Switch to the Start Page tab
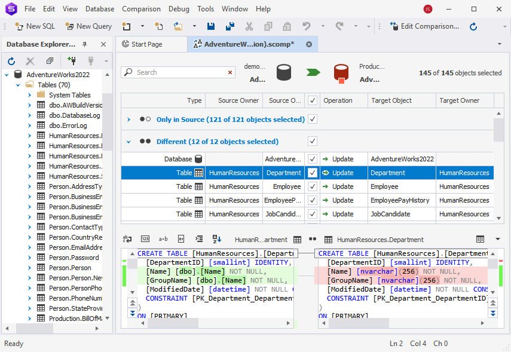 [150, 44]
